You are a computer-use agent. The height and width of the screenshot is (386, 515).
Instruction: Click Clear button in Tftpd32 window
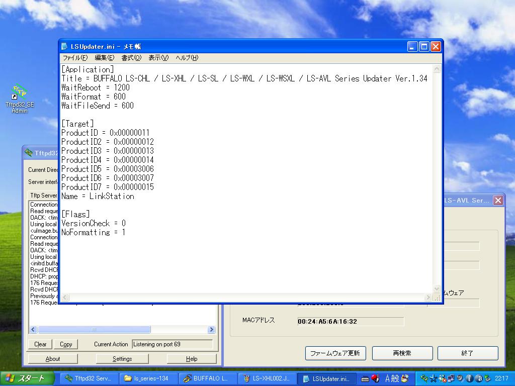click(x=40, y=344)
